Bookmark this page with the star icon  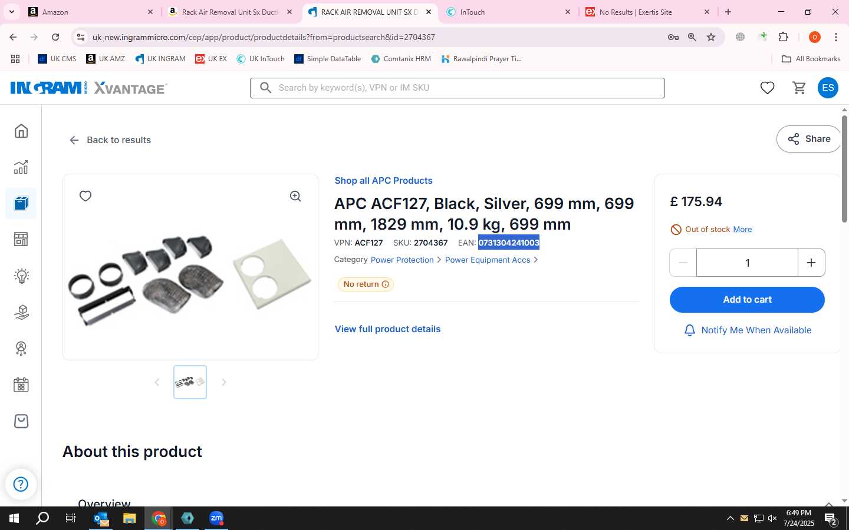tap(711, 37)
